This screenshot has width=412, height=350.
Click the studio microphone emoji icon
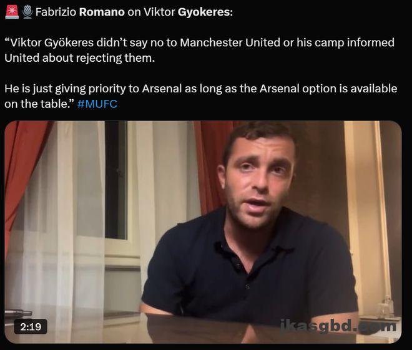pyautogui.click(x=27, y=12)
